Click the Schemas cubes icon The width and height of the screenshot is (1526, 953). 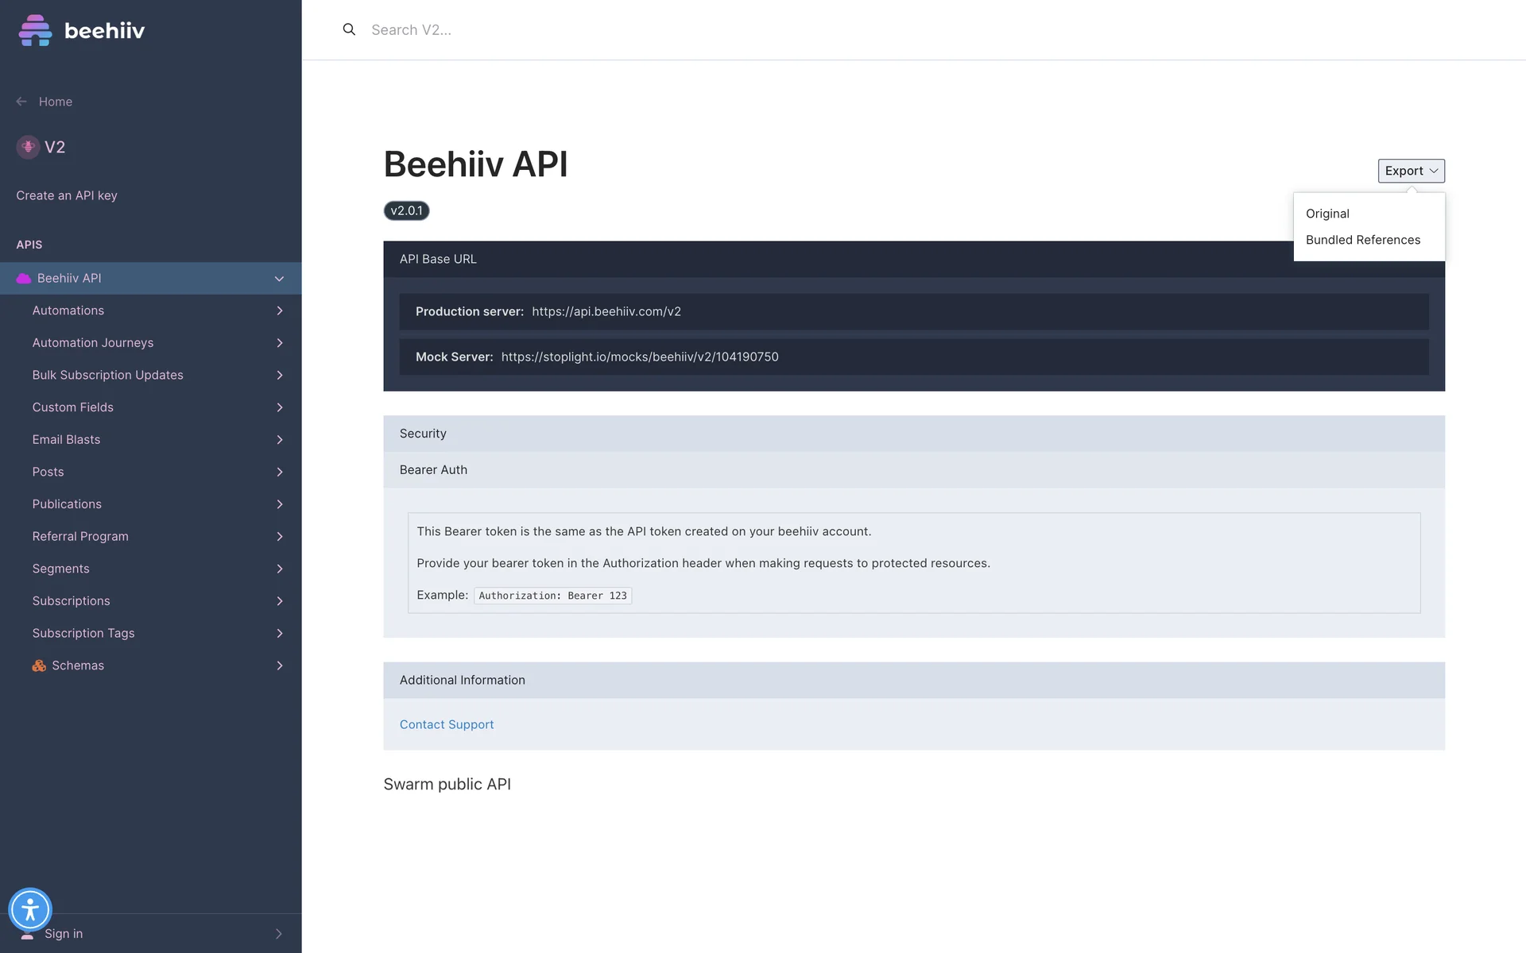[39, 666]
